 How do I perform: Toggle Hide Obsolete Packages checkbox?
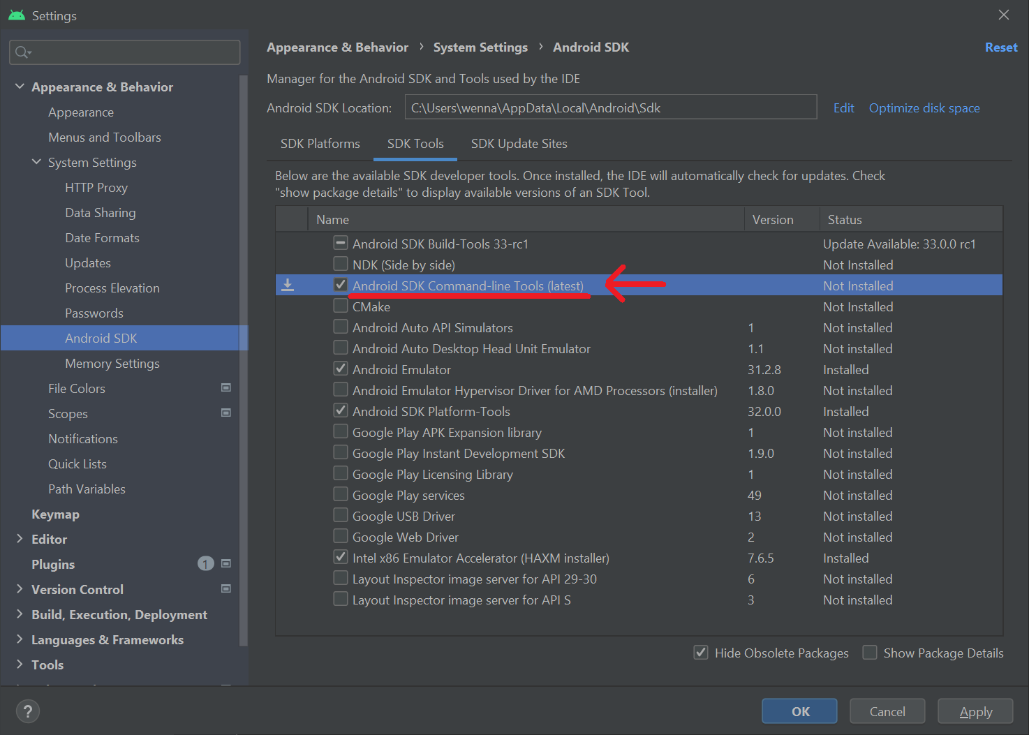pyautogui.click(x=701, y=652)
